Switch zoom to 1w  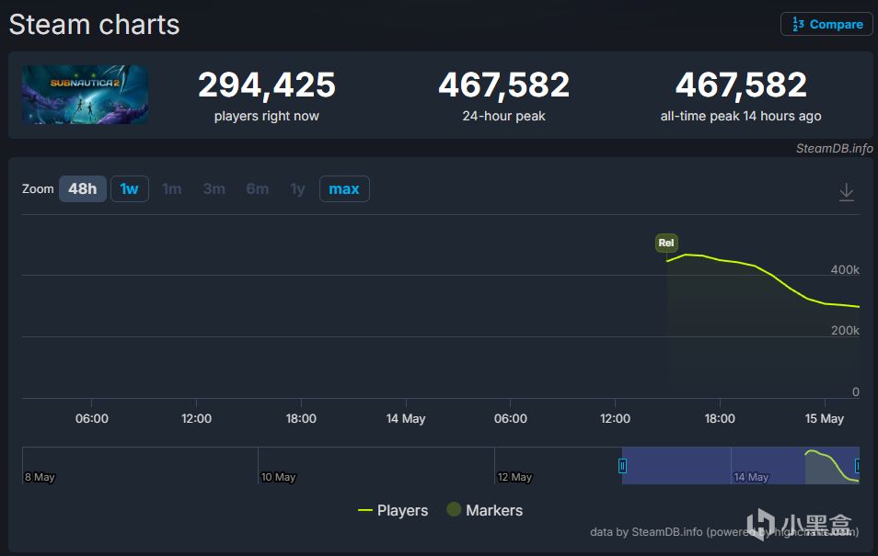tap(130, 189)
